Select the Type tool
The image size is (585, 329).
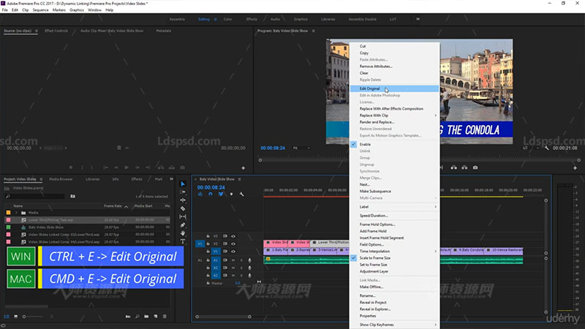(x=182, y=241)
